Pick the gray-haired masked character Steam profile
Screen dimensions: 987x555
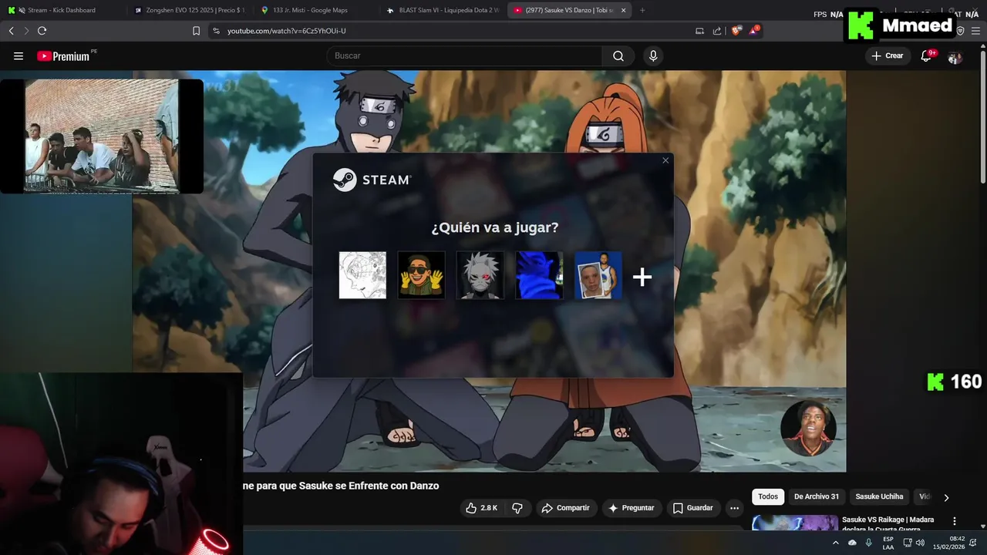(480, 275)
